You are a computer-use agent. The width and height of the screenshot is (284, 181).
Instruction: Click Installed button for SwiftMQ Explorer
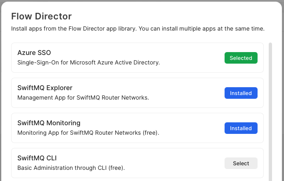tap(241, 93)
